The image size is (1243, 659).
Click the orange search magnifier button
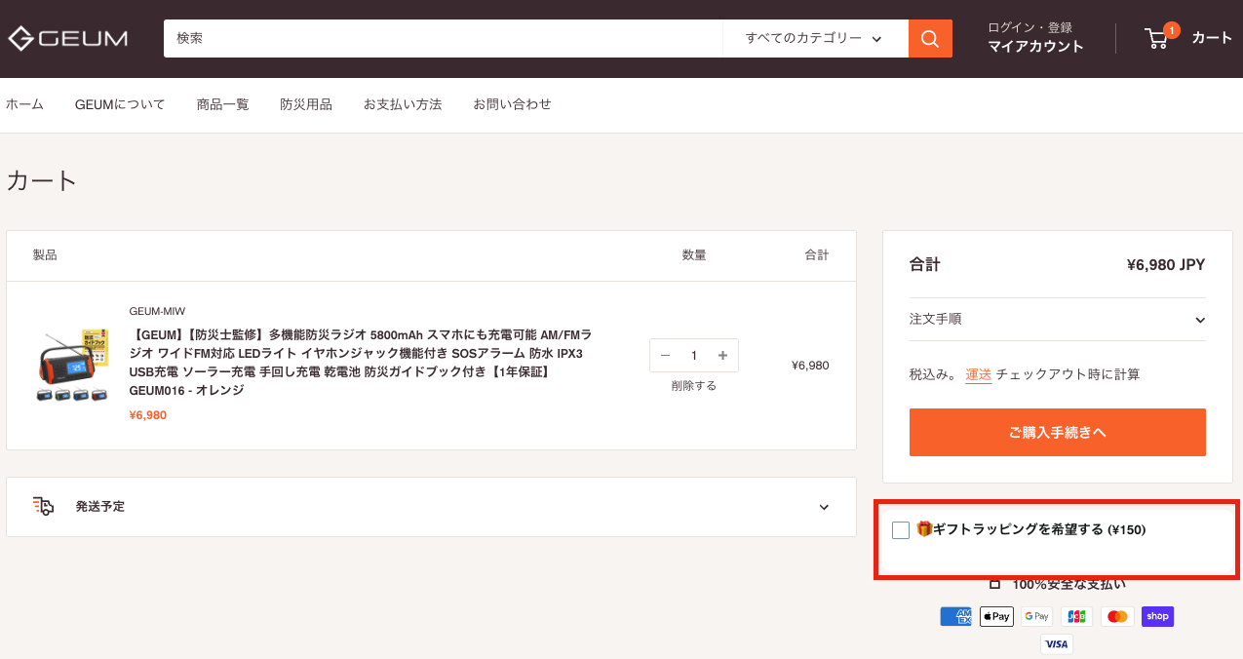point(930,39)
